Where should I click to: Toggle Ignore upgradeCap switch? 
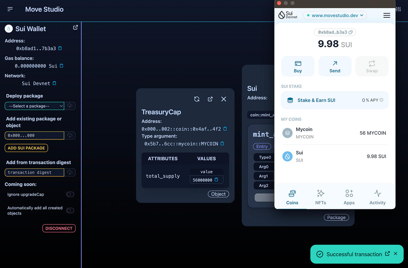pos(70,194)
